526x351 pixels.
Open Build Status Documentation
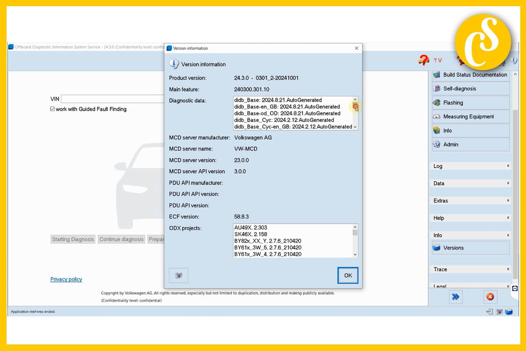tap(470, 75)
